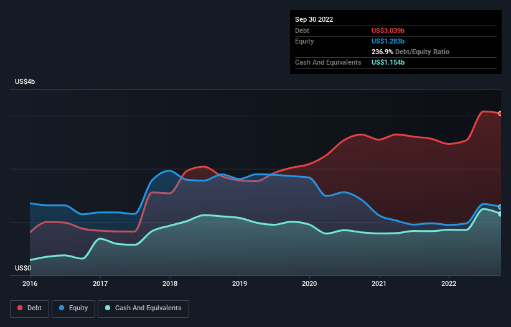511x327 pixels.
Task: Click the US$4b y-axis label
Action: pyautogui.click(x=25, y=81)
